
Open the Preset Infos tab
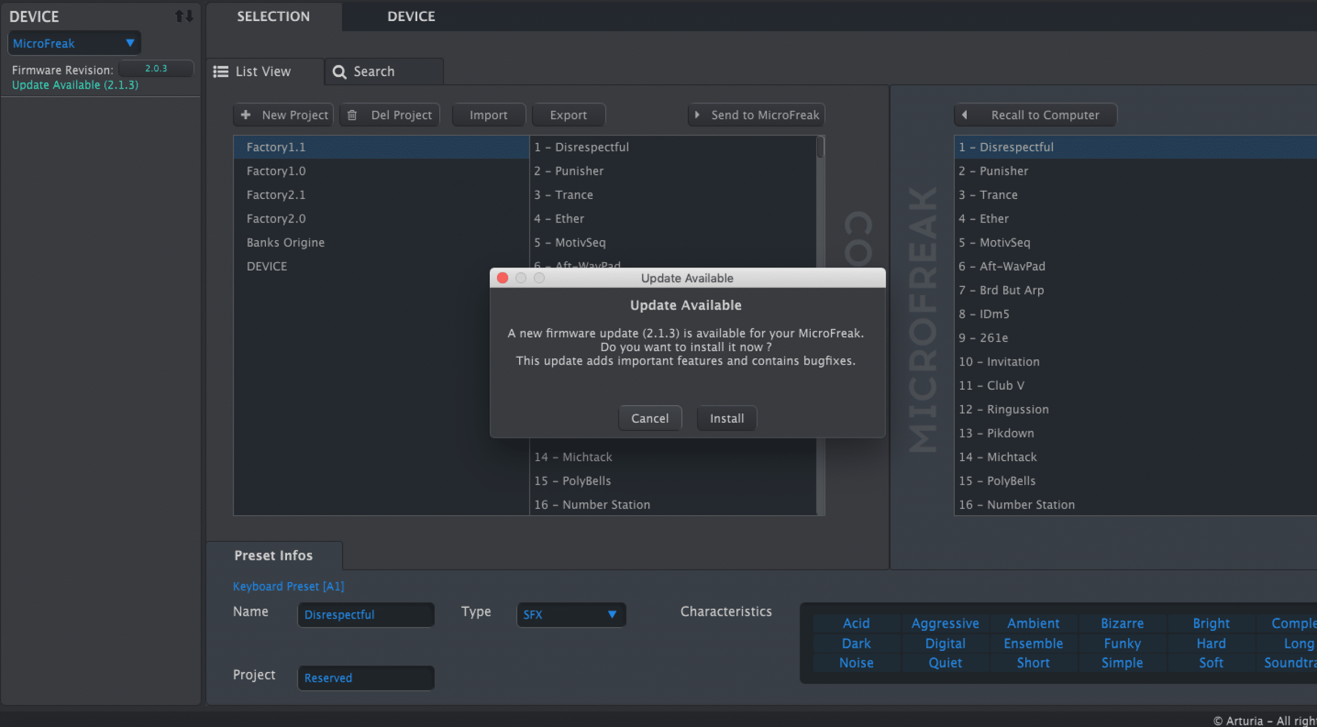(273, 555)
